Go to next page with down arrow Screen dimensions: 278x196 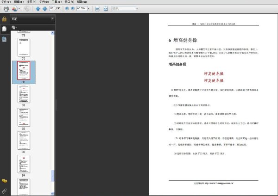point(45,8)
